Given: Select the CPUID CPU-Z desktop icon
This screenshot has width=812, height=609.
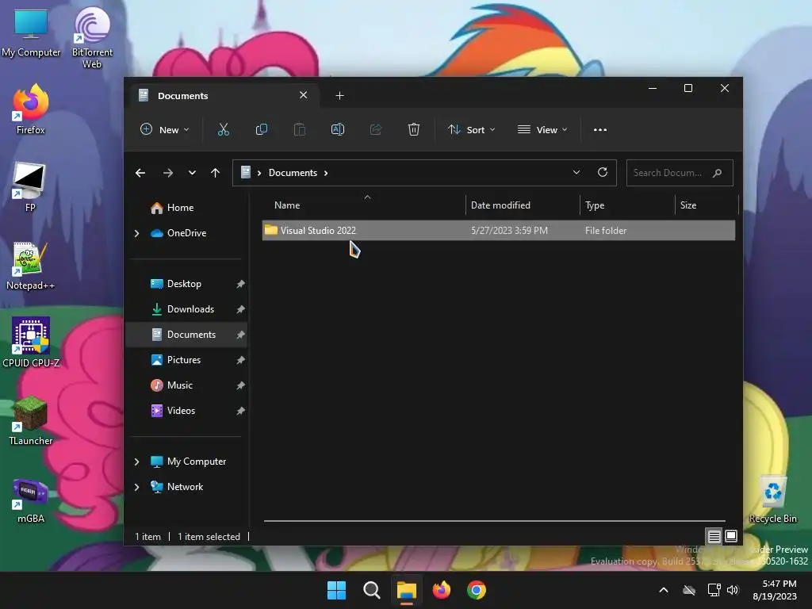Looking at the screenshot, I should click(31, 343).
